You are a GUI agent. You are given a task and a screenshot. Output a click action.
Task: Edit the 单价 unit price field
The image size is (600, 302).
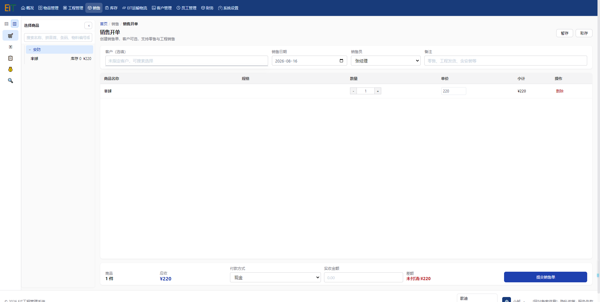pyautogui.click(x=453, y=91)
